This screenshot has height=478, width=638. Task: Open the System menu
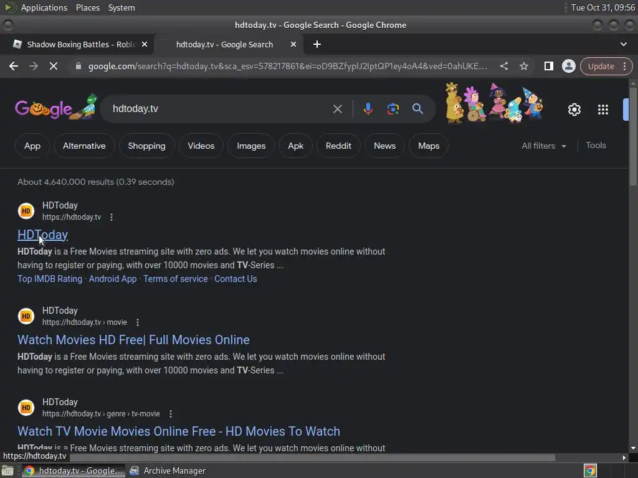(x=121, y=7)
